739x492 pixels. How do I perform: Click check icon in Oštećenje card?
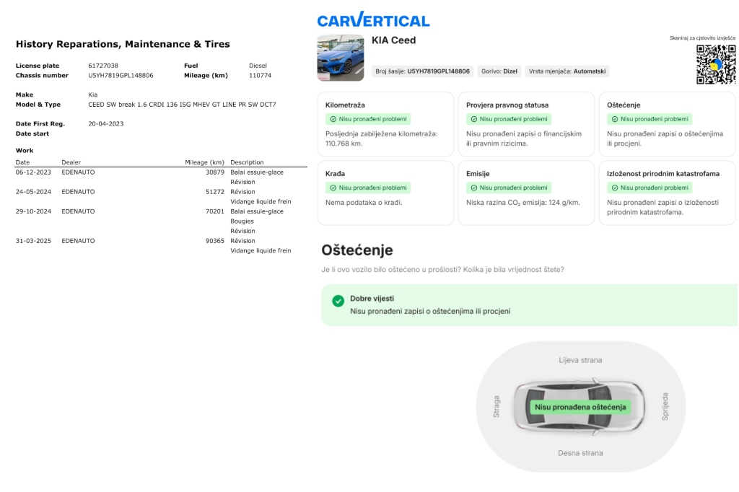click(x=614, y=119)
